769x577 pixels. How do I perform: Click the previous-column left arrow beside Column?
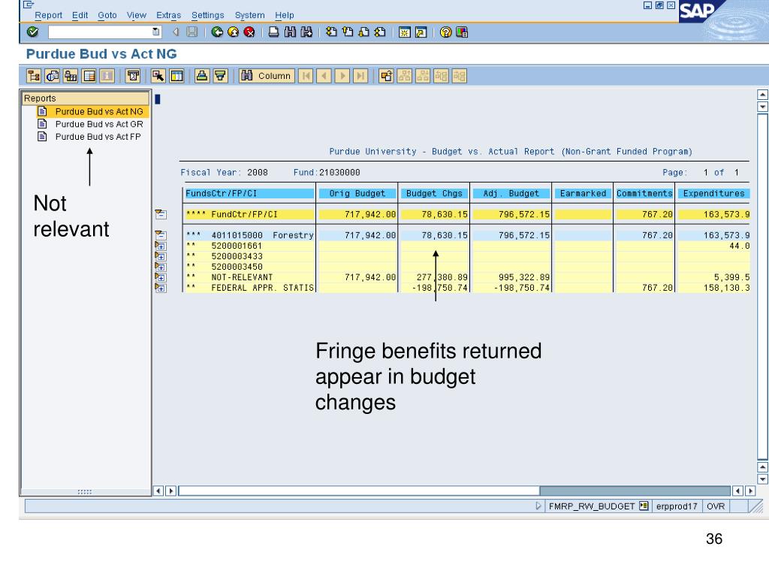point(324,76)
